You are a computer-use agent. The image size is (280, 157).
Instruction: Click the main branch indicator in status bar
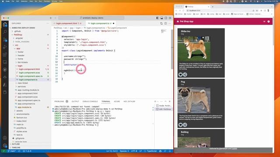(x=12, y=151)
